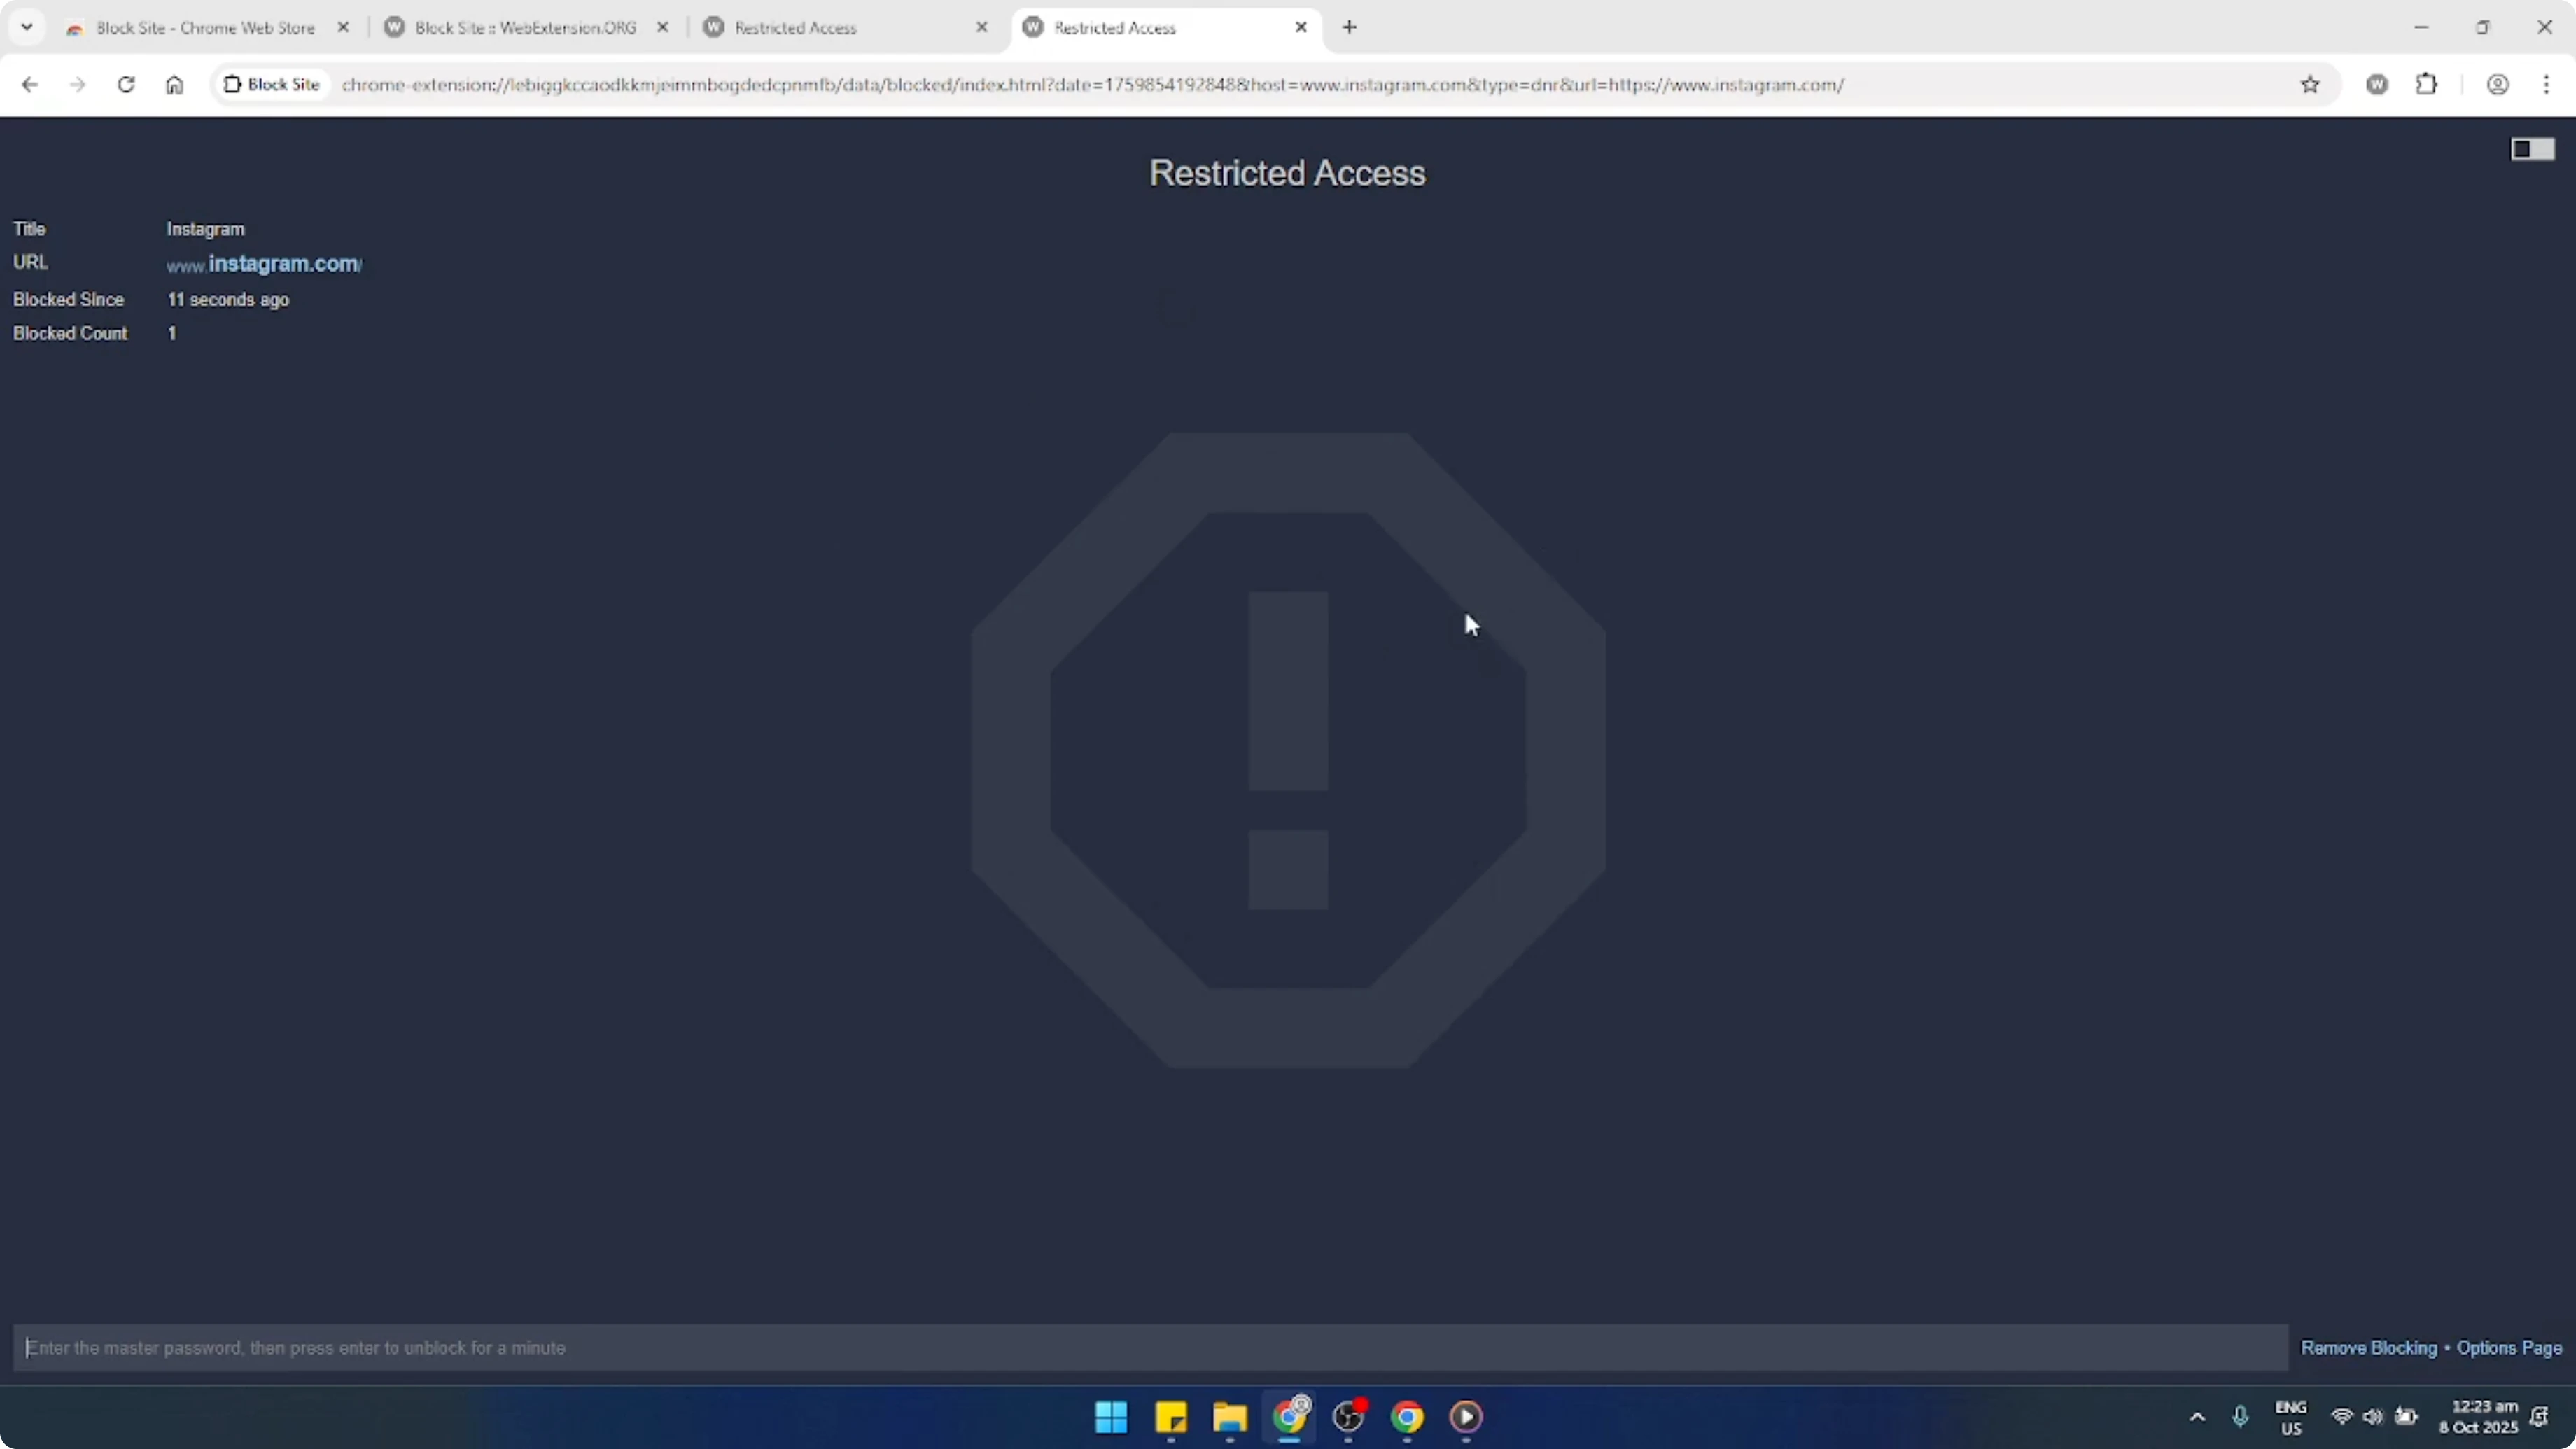Image resolution: width=2576 pixels, height=1449 pixels.
Task: Open Sticky Notes from taskbar
Action: coord(1170,1417)
